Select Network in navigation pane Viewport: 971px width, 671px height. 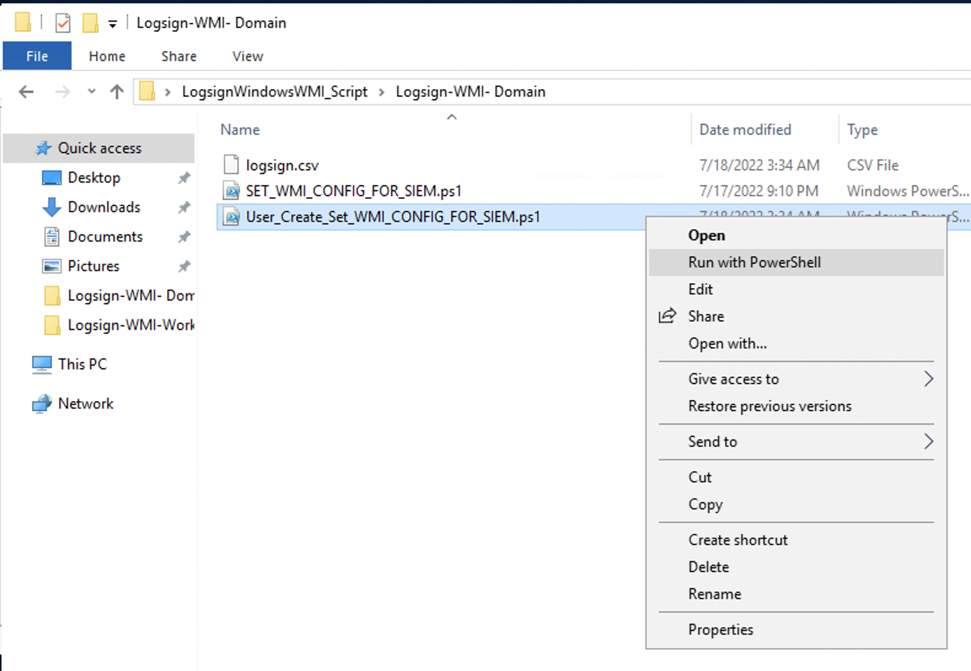click(x=85, y=404)
